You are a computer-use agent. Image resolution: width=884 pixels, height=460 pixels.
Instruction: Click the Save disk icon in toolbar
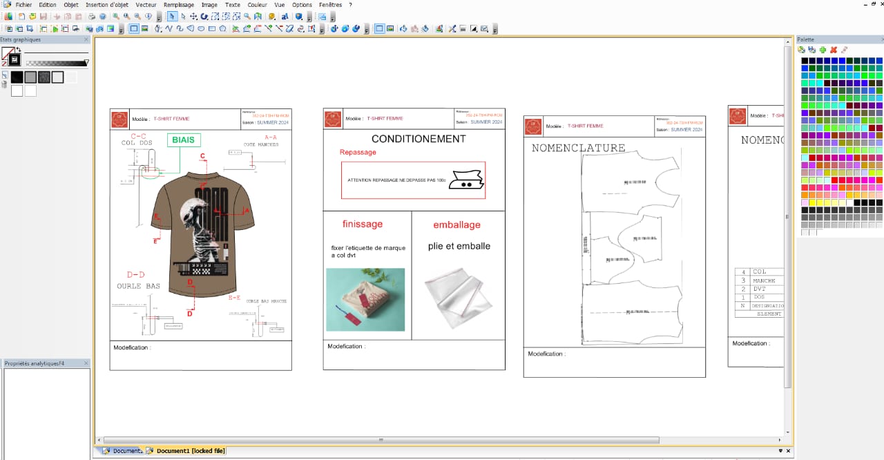tap(44, 17)
